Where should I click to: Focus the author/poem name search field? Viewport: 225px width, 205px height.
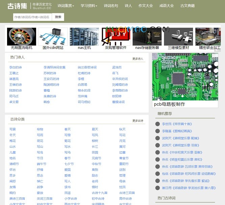32,17
